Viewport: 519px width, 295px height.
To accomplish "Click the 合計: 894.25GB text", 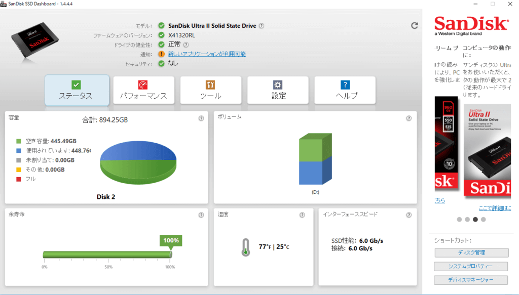I will click(105, 120).
